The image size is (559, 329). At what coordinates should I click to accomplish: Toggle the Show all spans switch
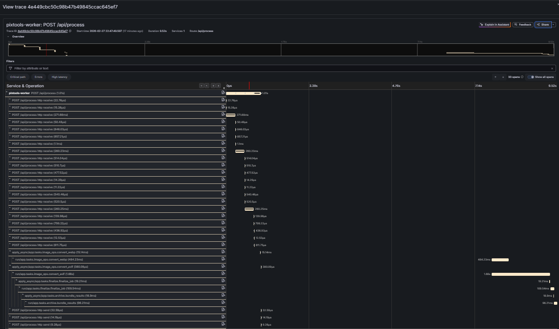click(x=531, y=77)
